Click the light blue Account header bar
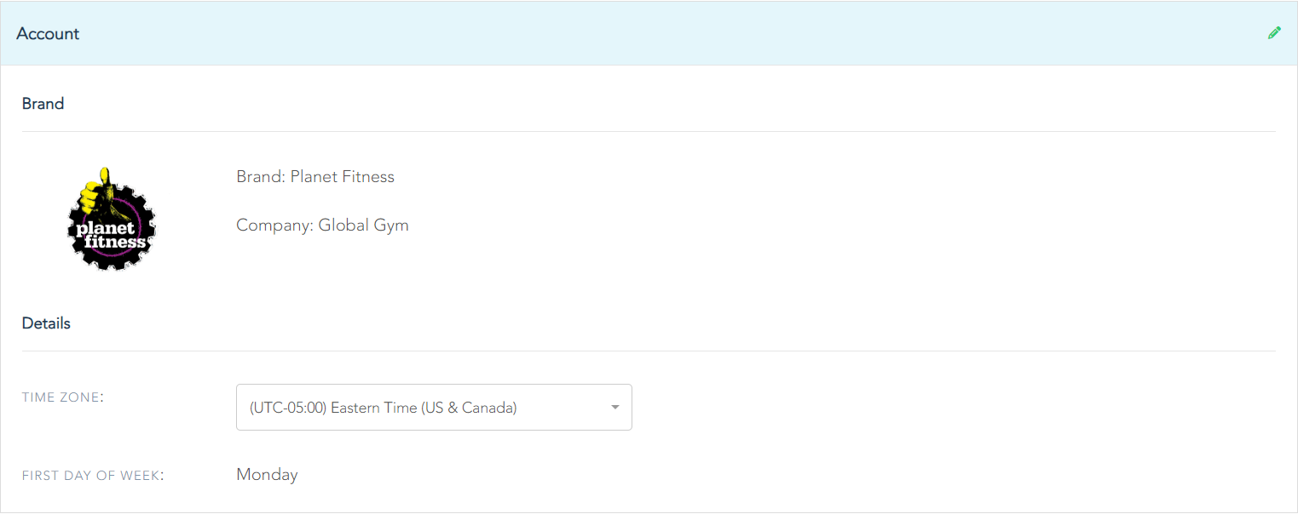1298x514 pixels. [x=649, y=33]
